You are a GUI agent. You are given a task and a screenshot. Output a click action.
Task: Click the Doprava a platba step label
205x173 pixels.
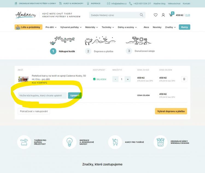pos(104,51)
